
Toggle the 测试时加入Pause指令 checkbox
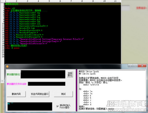(x=57, y=106)
